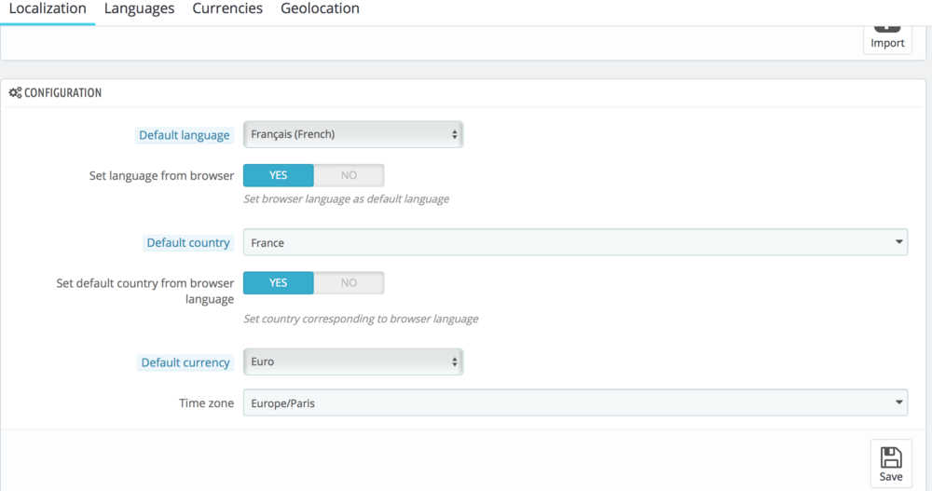
Task: Enable default country from browser language
Action: pos(279,282)
